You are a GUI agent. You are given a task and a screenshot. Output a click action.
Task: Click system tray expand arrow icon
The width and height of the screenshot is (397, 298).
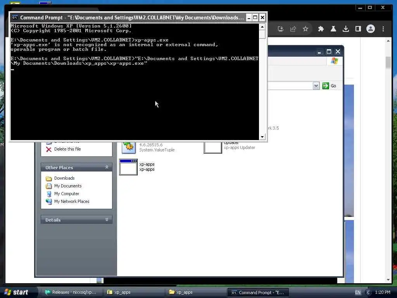coord(368,293)
